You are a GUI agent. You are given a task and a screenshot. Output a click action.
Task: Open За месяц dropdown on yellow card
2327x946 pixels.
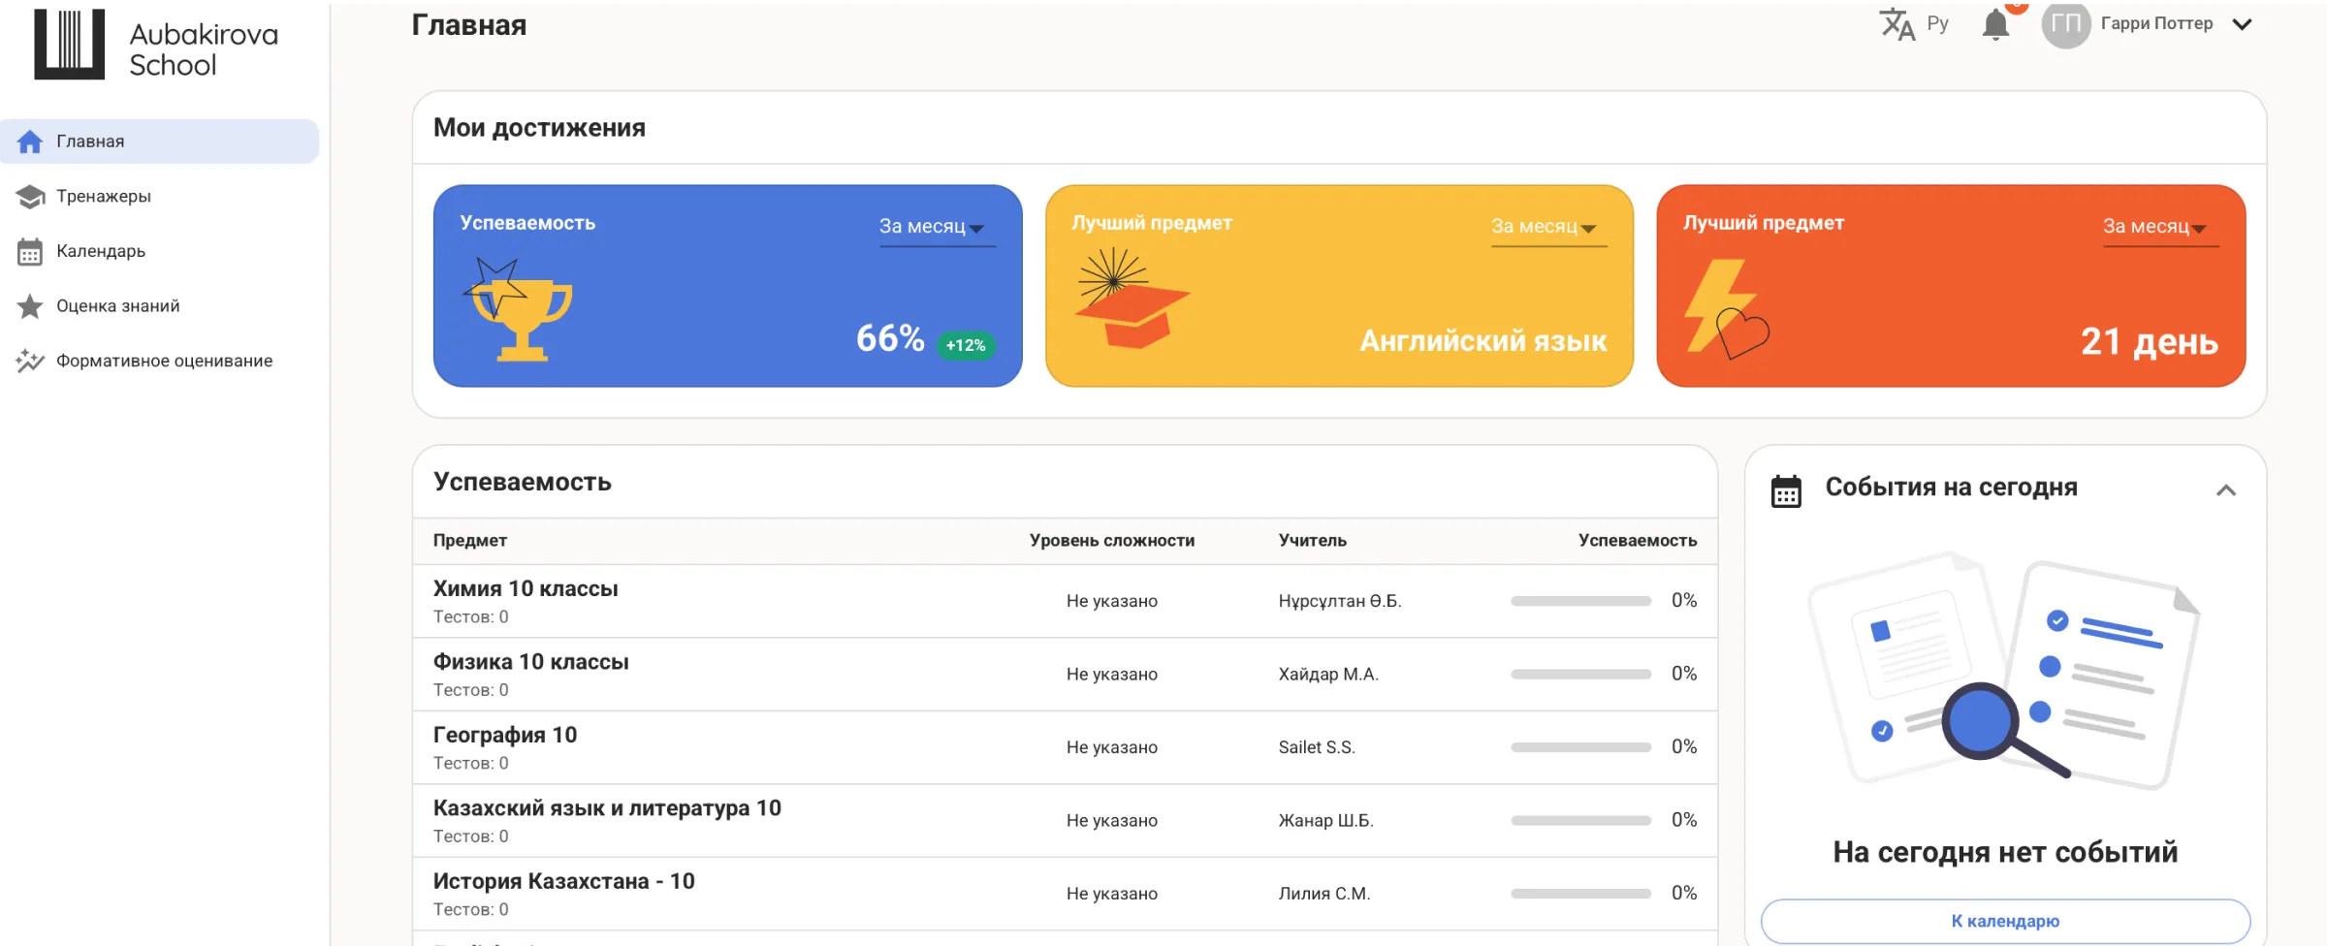tap(1547, 227)
